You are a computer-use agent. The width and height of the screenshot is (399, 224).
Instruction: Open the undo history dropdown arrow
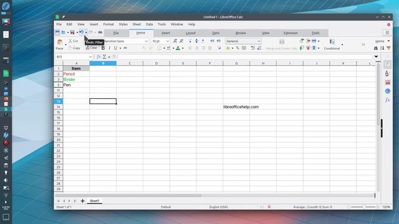coord(86,32)
